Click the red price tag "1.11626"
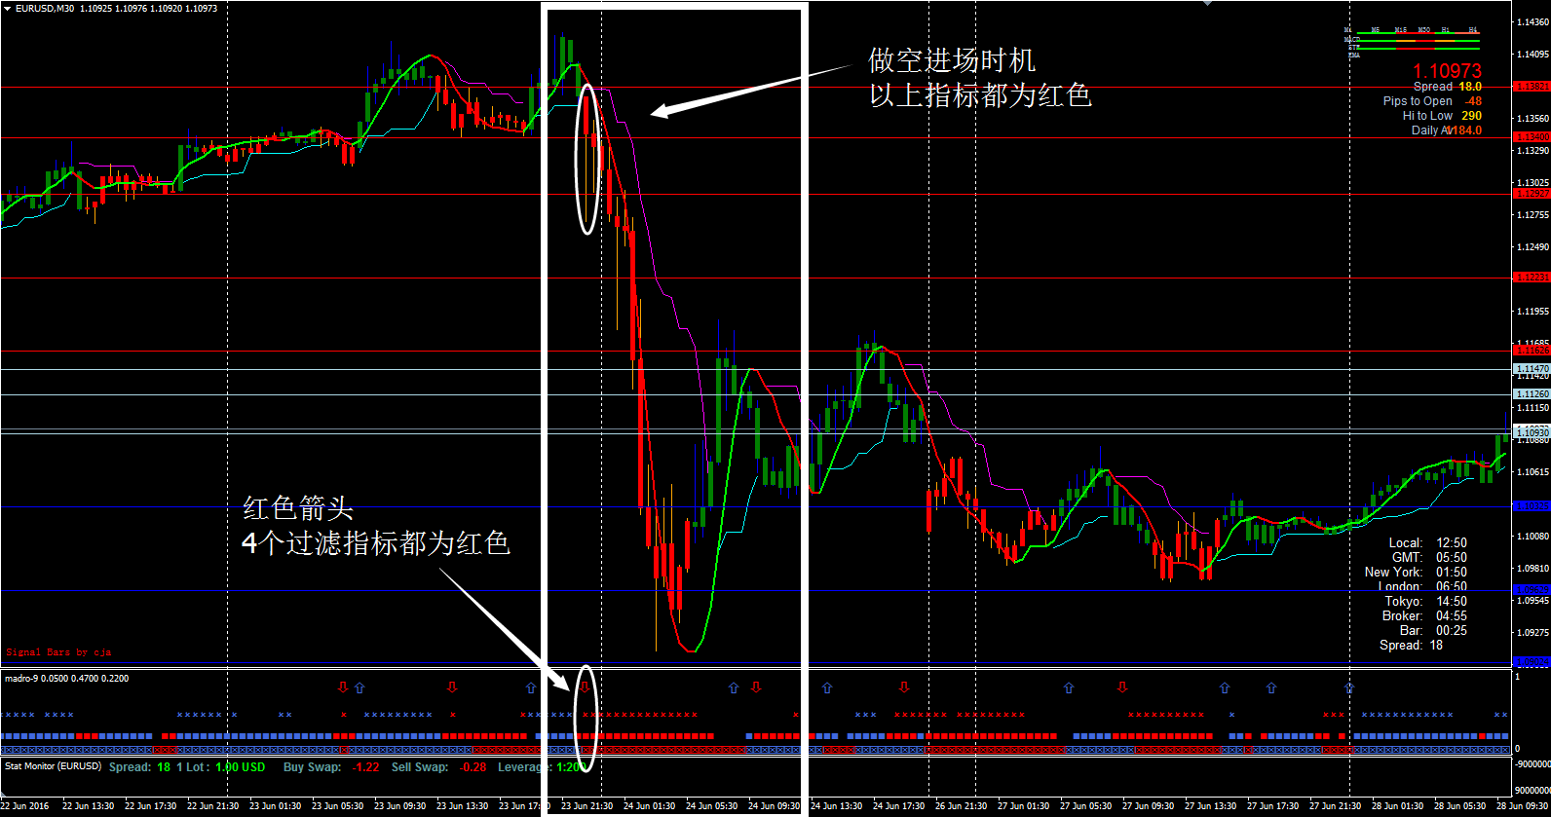The height and width of the screenshot is (817, 1551). tap(1532, 350)
